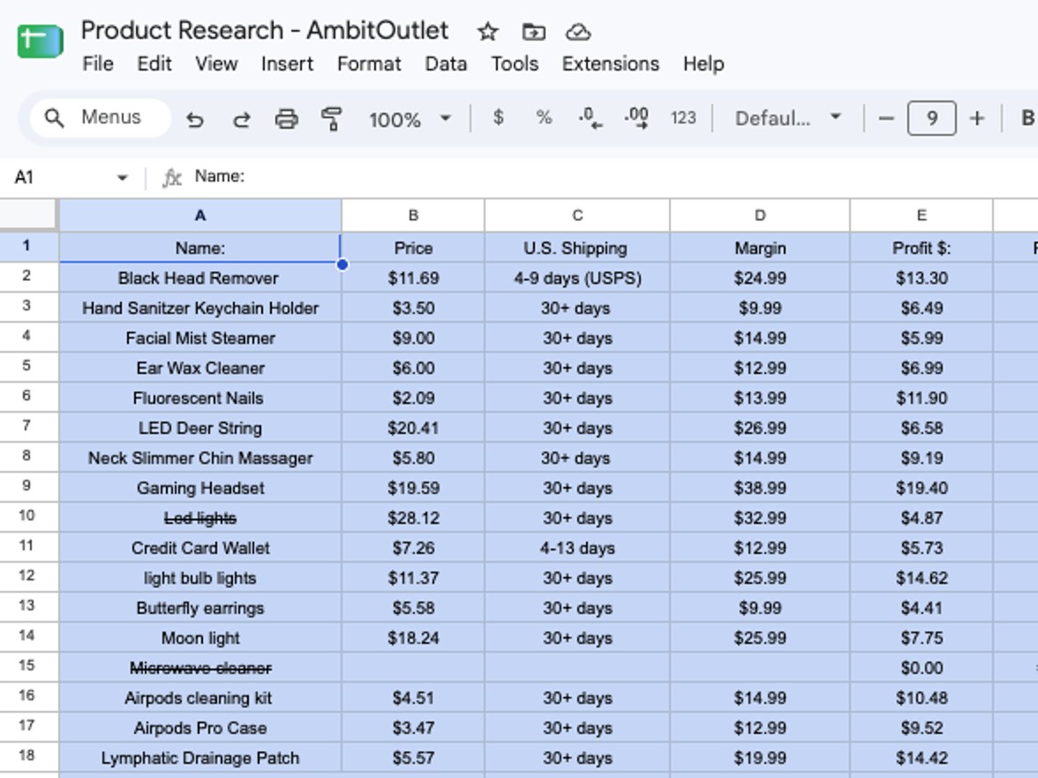This screenshot has width=1038, height=778.
Task: Open the Format menu
Action: 369,64
